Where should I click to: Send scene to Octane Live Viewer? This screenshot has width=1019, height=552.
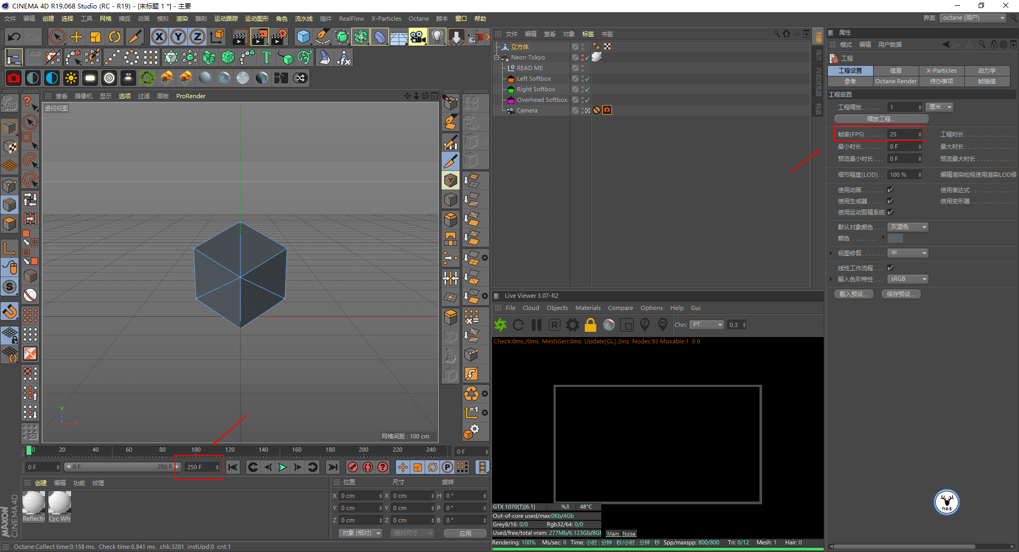click(500, 325)
